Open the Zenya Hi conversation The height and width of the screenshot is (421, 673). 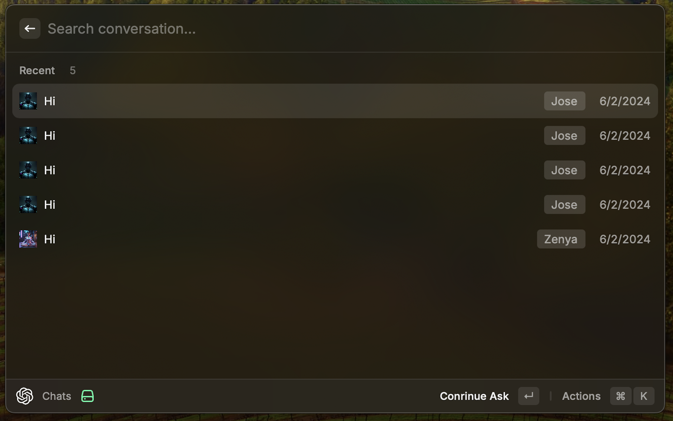(335, 239)
